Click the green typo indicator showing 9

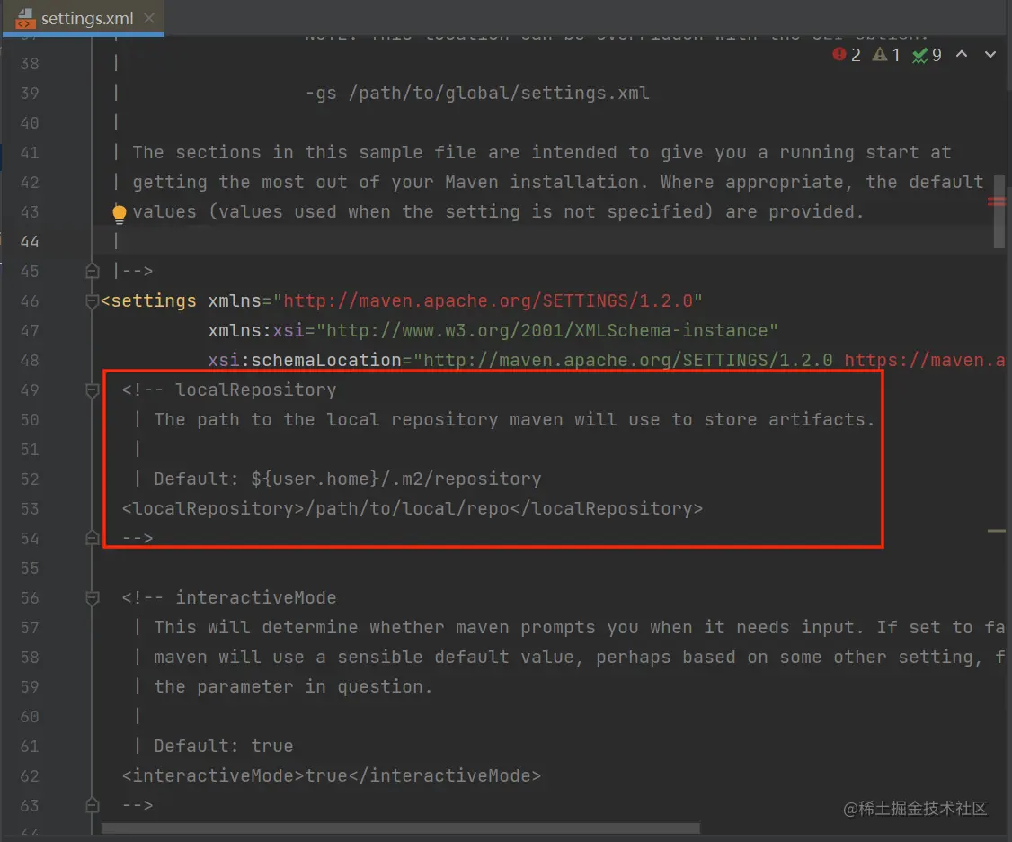(927, 55)
